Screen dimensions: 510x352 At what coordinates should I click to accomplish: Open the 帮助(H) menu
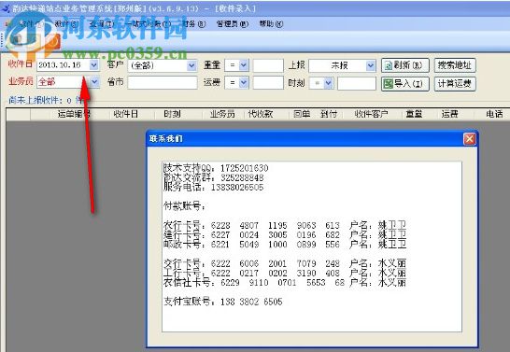tap(271, 23)
